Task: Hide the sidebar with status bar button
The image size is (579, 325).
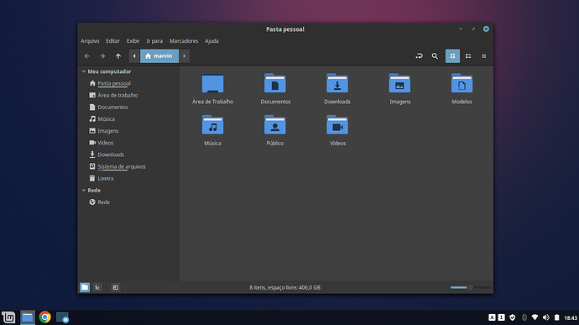Action: (115, 287)
